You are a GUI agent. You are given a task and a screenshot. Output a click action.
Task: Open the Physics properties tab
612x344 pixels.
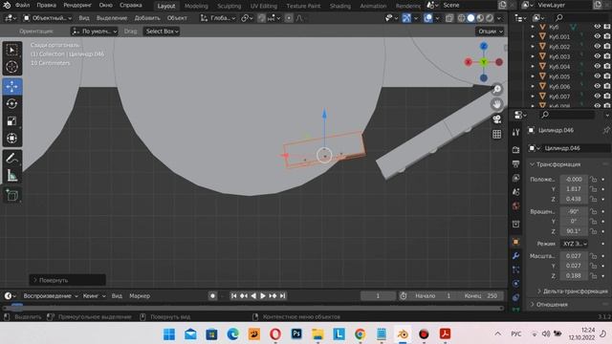click(516, 284)
